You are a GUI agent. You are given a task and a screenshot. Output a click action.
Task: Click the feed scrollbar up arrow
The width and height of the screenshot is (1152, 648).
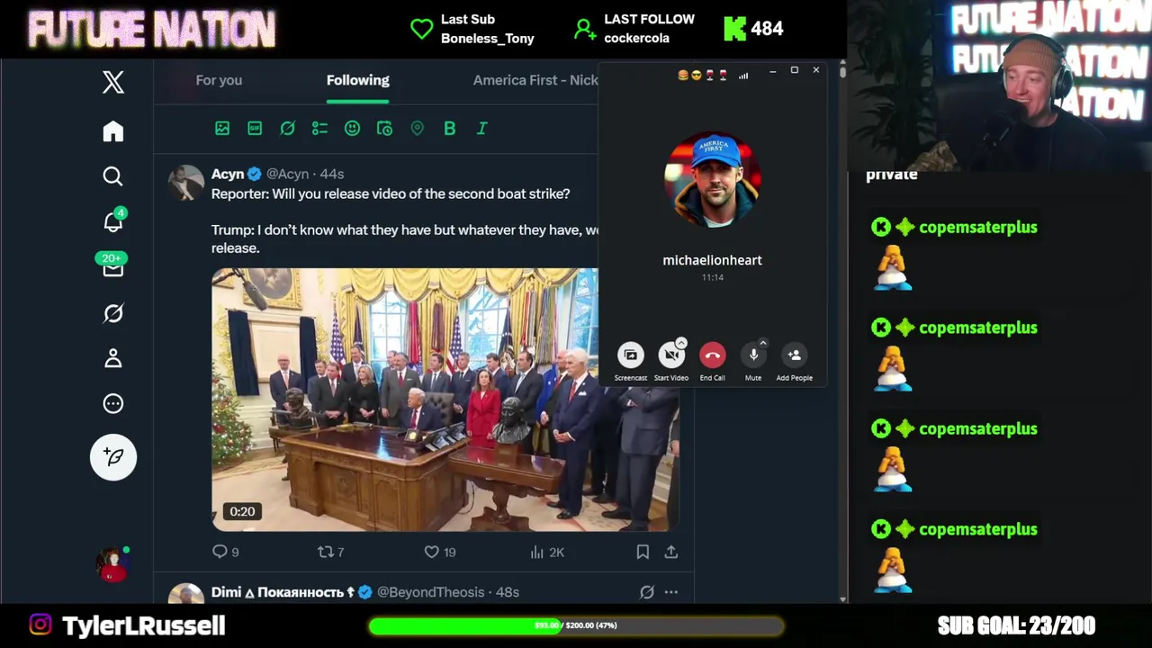tap(842, 64)
